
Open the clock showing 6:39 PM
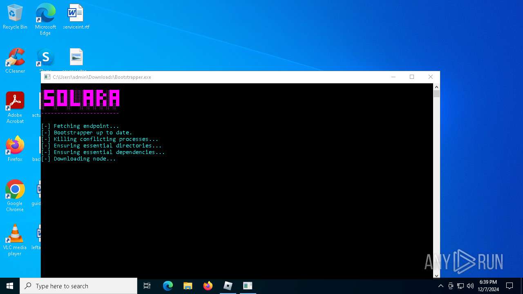click(488, 286)
